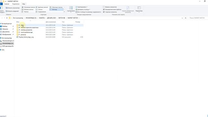Expand the layout gallery arrow
Viewport: 208px width, 117px height.
(64, 12)
